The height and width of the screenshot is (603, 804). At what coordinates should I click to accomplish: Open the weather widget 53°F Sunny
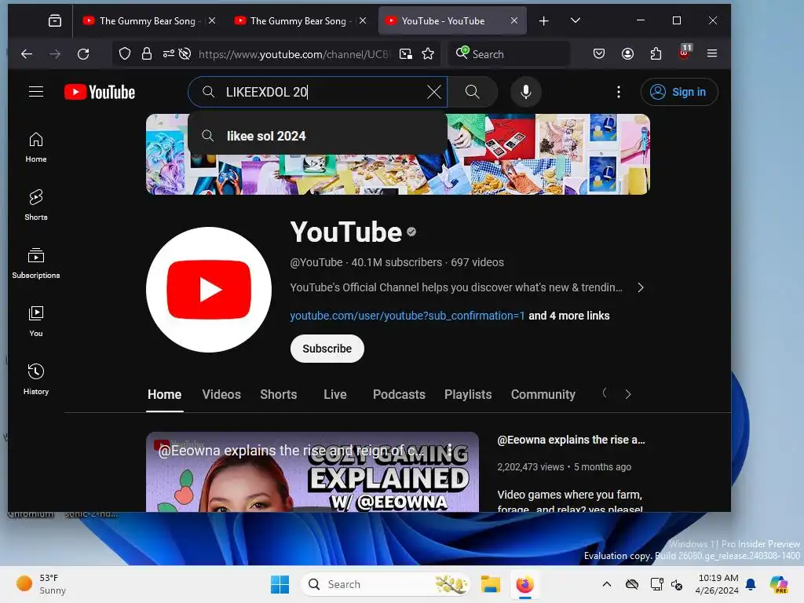point(41,584)
